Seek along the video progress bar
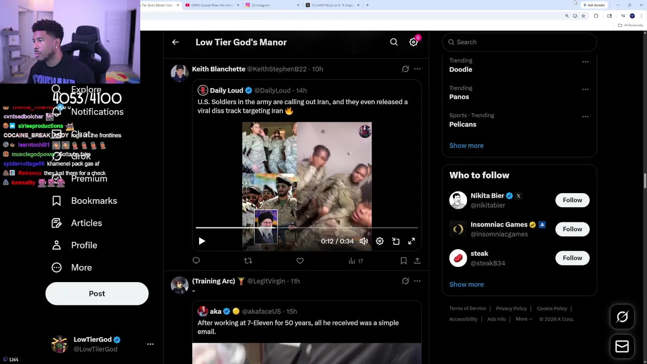This screenshot has height=364, width=647. point(307,228)
